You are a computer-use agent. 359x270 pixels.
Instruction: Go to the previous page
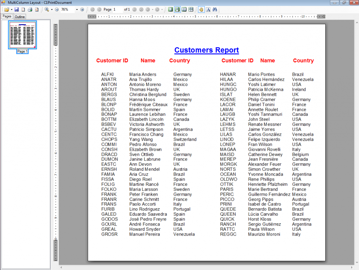99,9
